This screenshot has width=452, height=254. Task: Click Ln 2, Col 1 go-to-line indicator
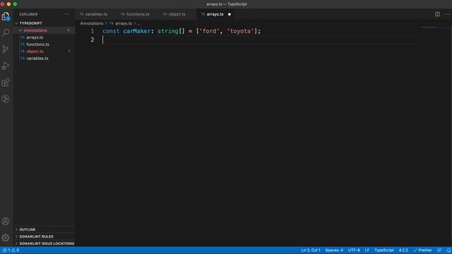coord(311,250)
